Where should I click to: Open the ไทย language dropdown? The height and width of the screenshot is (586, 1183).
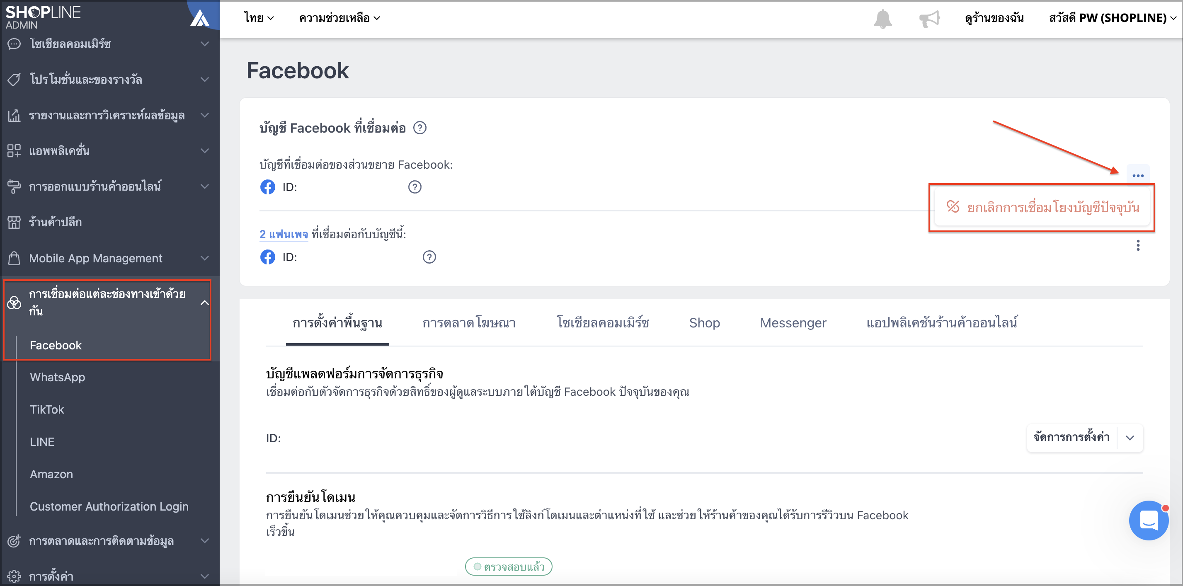(x=259, y=18)
